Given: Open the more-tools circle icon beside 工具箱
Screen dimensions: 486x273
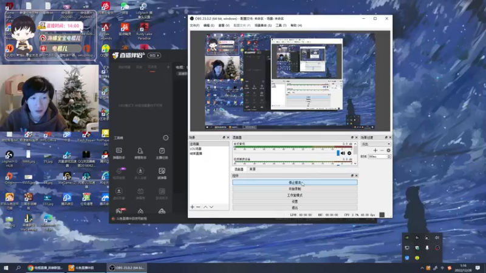Looking at the screenshot, I should 166,138.
